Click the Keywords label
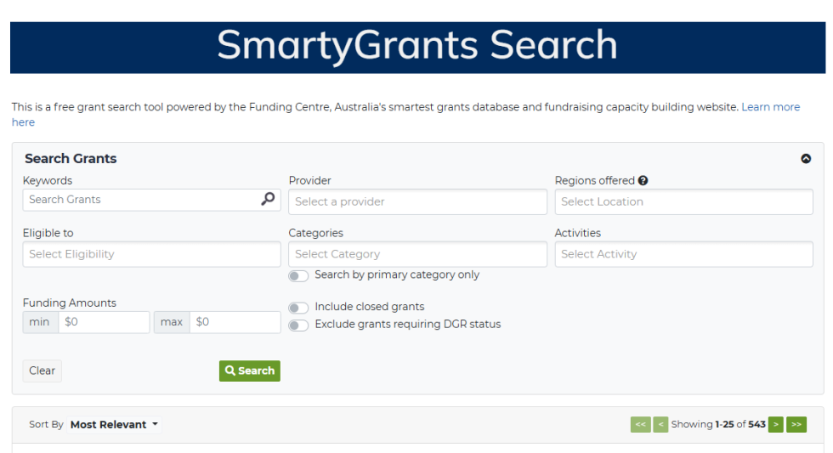The height and width of the screenshot is (453, 833). pyautogui.click(x=48, y=180)
